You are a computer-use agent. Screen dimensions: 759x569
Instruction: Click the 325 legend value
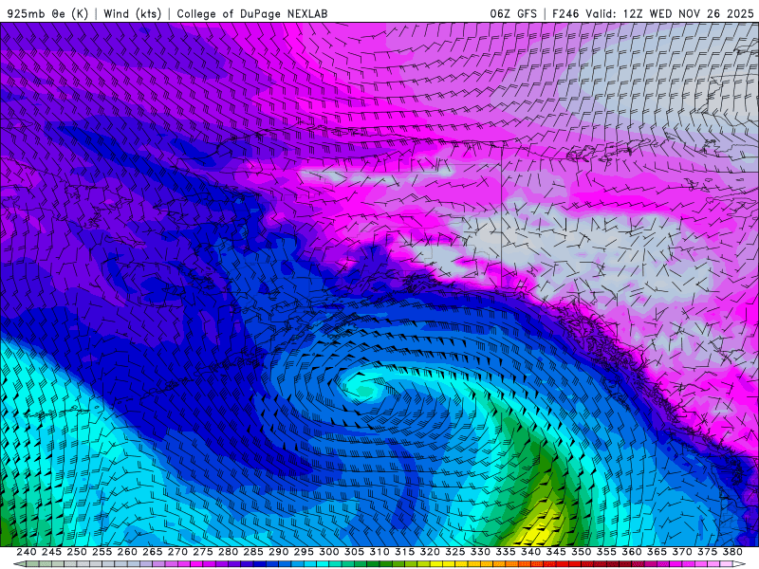click(455, 552)
